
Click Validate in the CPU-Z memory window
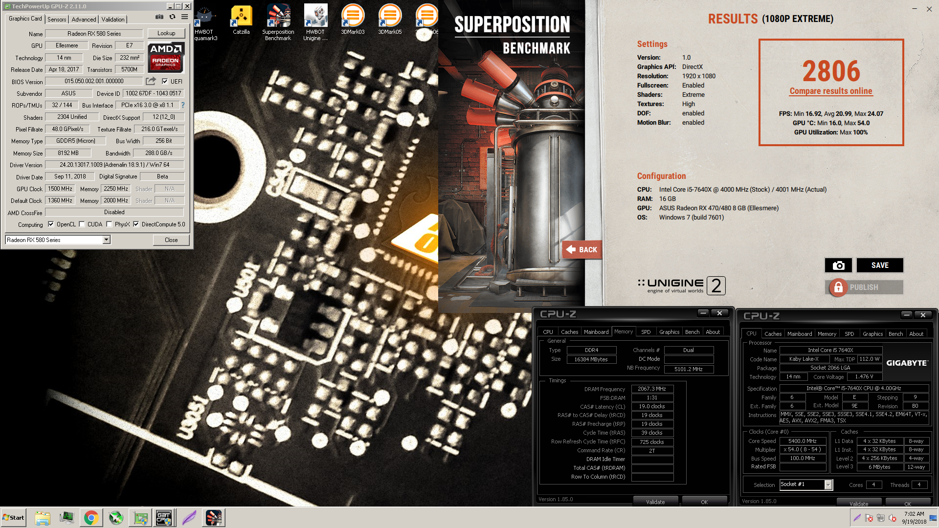tap(655, 502)
